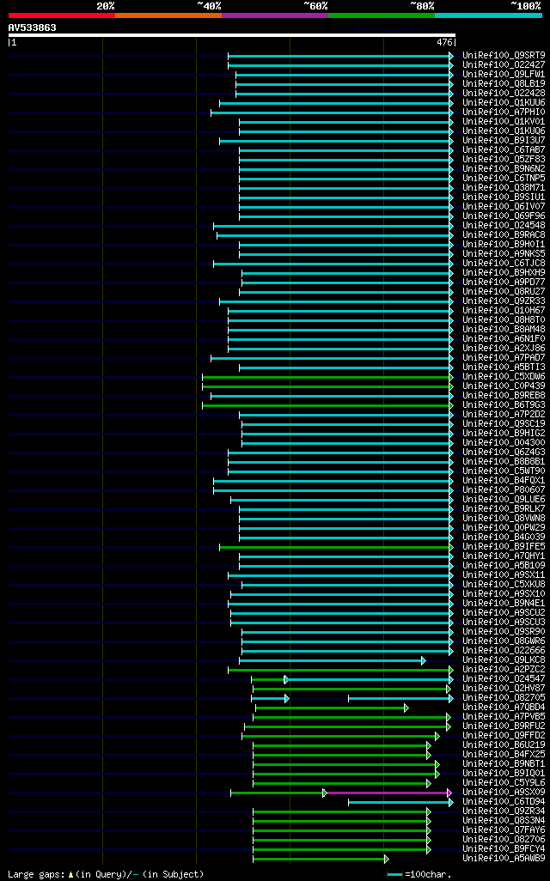
Task: Open hit label UniRef100_A7PHI0
Action: [x=504, y=112]
